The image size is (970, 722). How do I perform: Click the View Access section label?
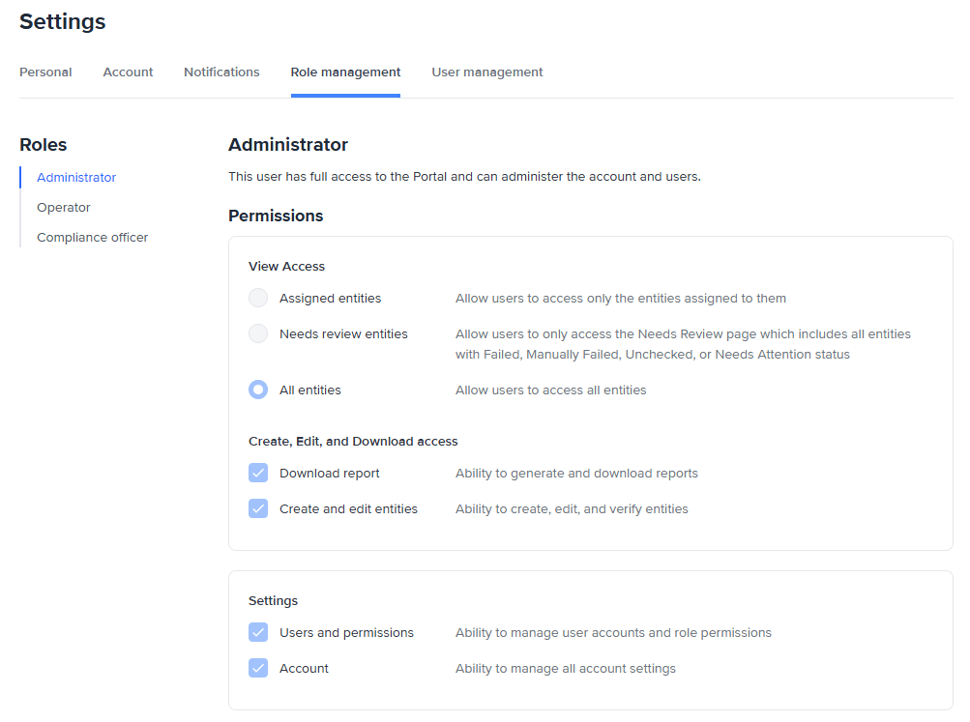286,267
